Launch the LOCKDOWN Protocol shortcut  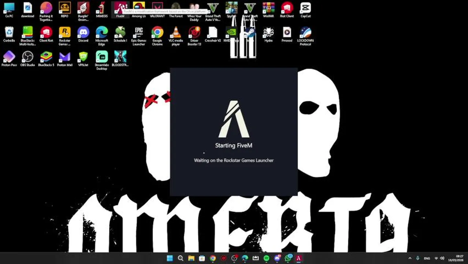[305, 36]
